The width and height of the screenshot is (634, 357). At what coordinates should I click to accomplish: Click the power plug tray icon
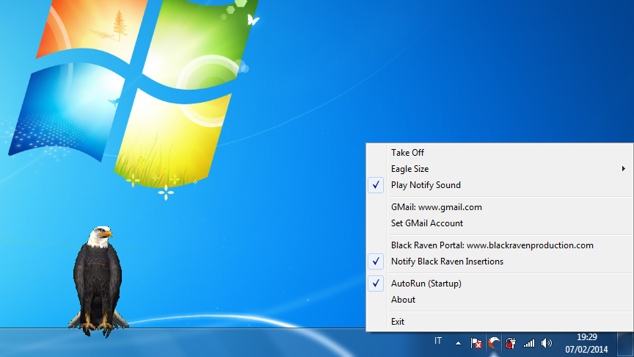click(x=511, y=343)
